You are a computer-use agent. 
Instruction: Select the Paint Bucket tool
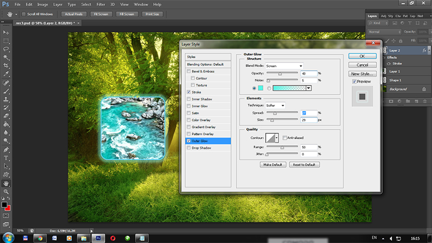point(6,124)
